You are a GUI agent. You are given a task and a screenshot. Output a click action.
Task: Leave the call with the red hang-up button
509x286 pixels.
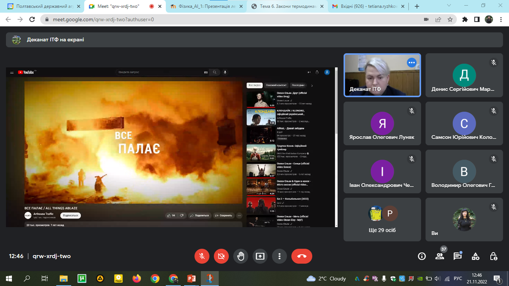point(302,256)
